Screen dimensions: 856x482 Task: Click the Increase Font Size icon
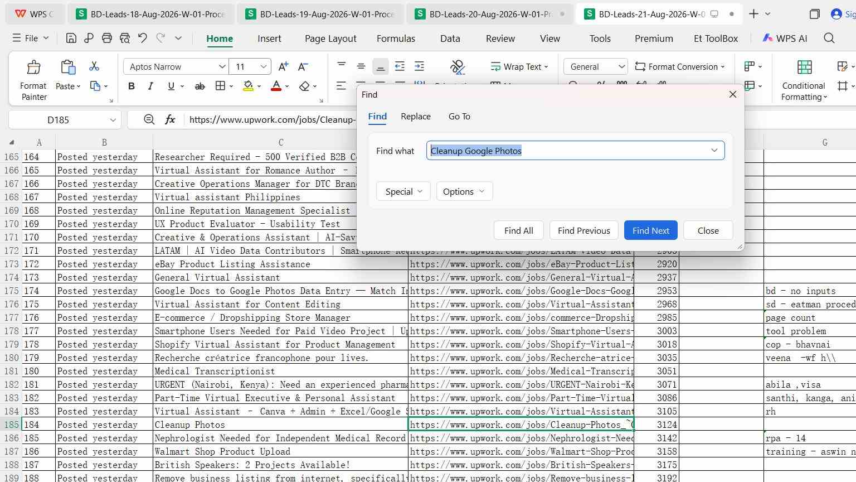point(283,66)
